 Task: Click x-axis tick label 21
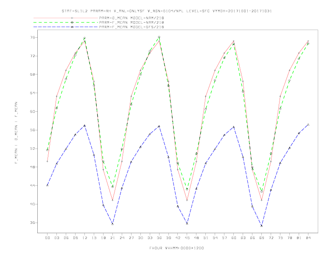(x=113, y=238)
